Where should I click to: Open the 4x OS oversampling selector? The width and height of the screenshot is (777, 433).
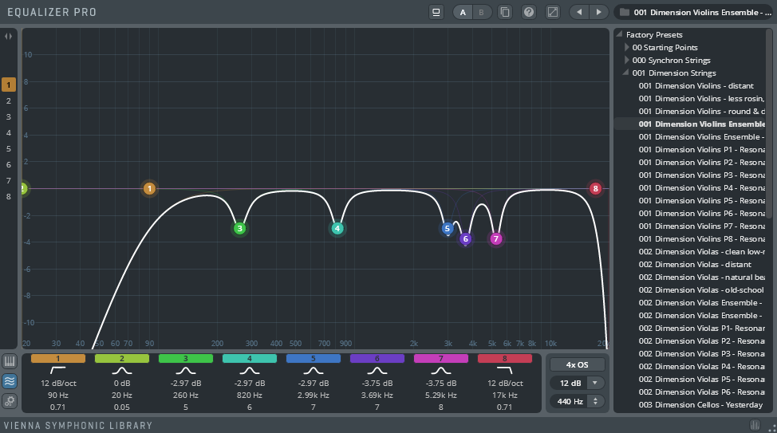(577, 364)
